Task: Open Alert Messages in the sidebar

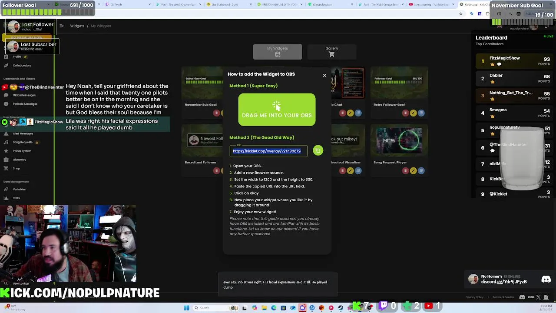Action: [23, 134]
